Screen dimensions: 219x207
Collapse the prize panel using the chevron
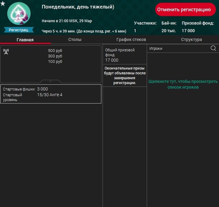coord(51,82)
